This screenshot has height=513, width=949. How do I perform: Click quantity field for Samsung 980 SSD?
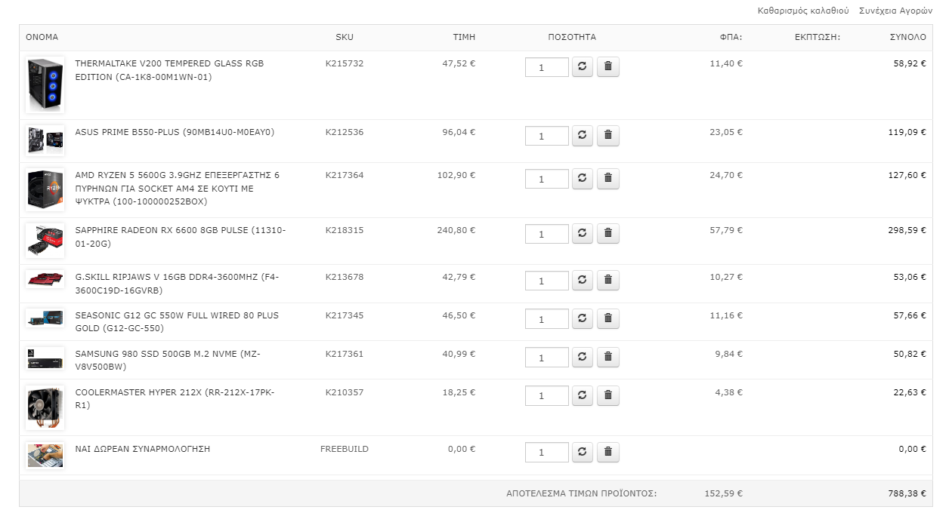[547, 357]
